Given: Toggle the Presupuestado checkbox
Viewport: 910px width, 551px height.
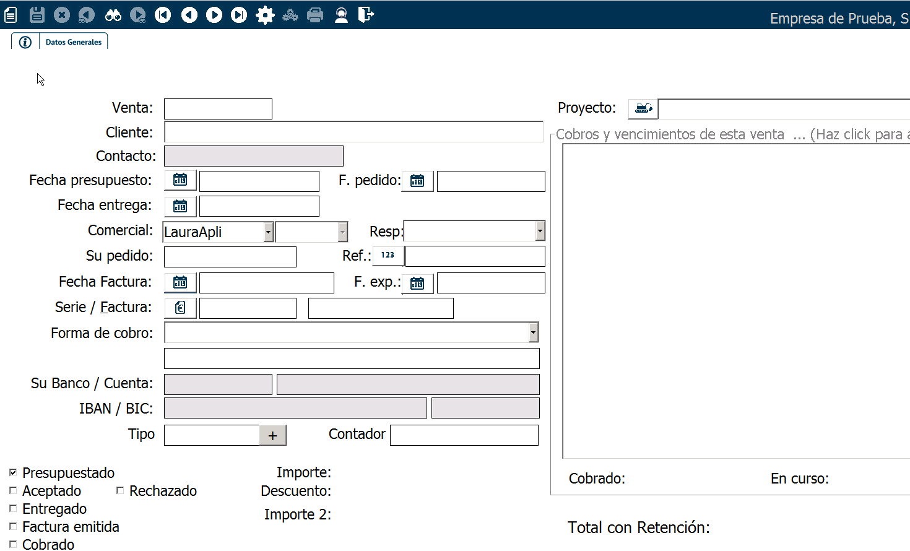Looking at the screenshot, I should 13,472.
